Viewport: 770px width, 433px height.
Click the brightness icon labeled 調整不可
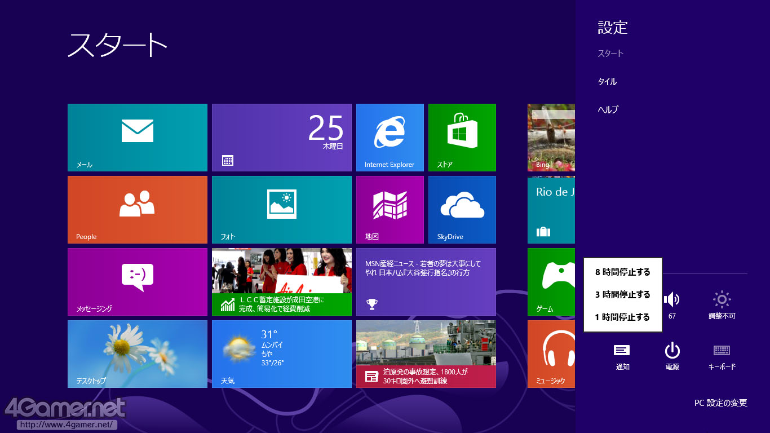pyautogui.click(x=722, y=299)
